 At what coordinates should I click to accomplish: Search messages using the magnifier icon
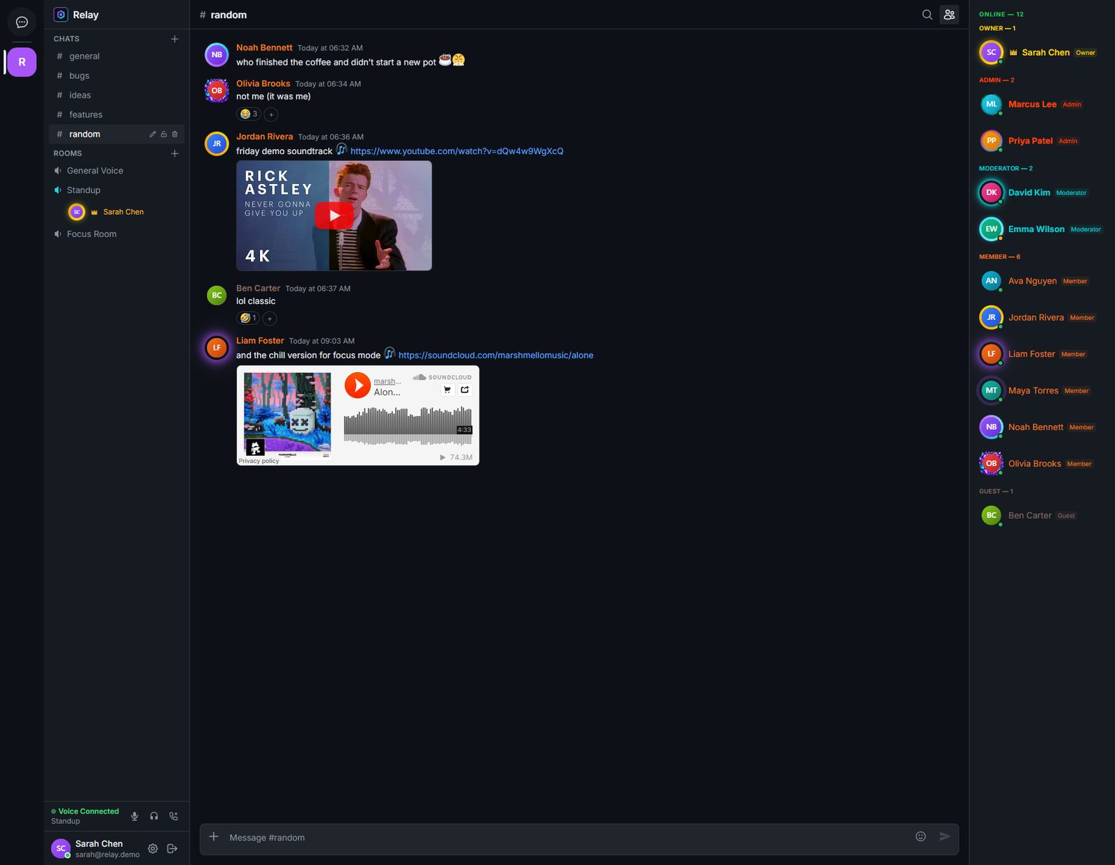pyautogui.click(x=927, y=15)
